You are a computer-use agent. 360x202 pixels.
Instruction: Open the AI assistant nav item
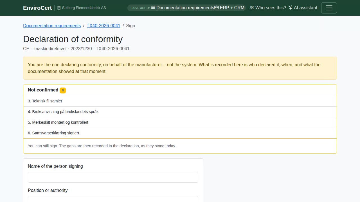pyautogui.click(x=303, y=8)
